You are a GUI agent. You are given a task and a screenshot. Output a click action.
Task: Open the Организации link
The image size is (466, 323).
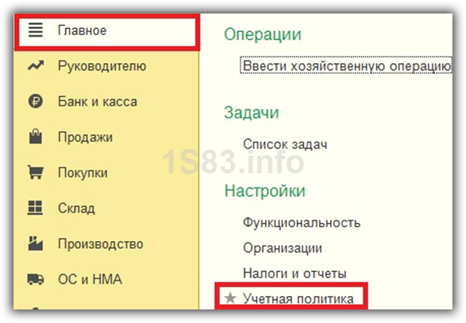282,248
